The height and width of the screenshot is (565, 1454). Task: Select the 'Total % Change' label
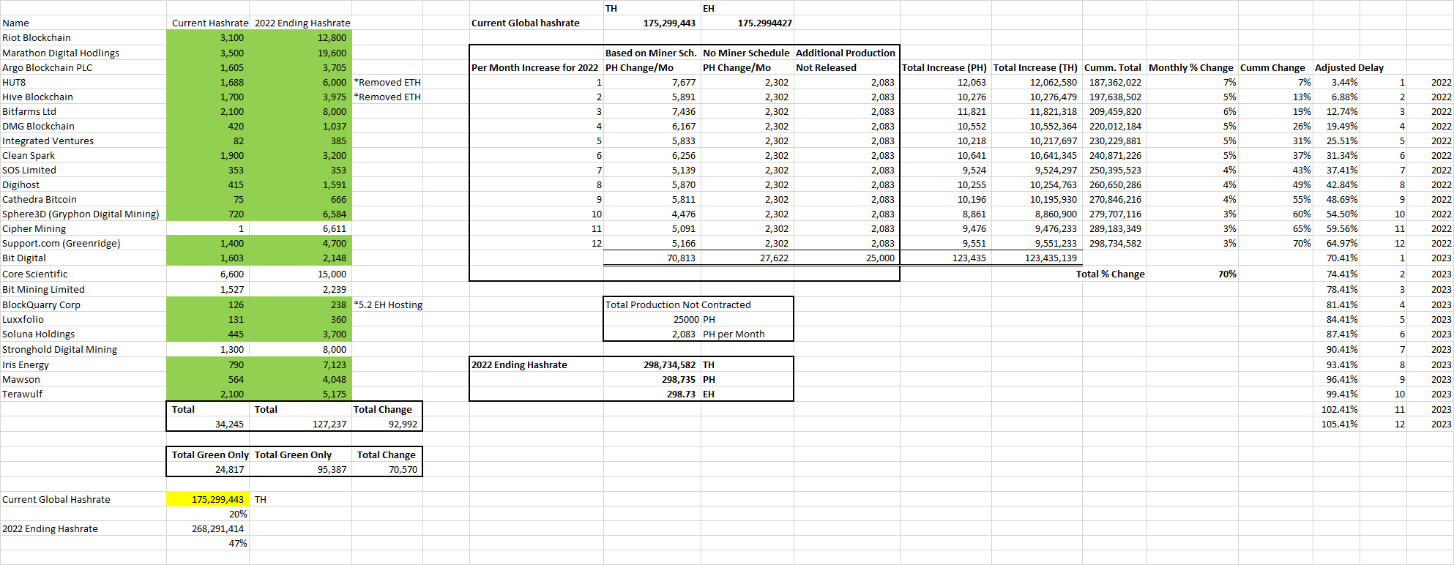coord(1110,274)
